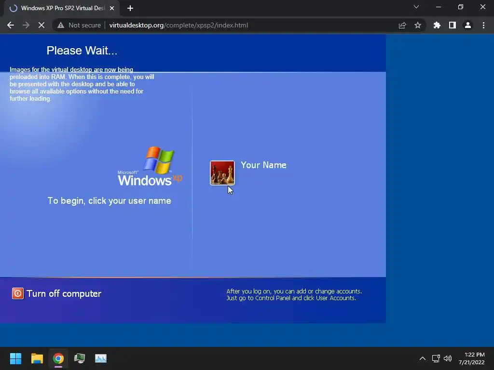Open the clock showing 1:22 PM

click(472, 358)
